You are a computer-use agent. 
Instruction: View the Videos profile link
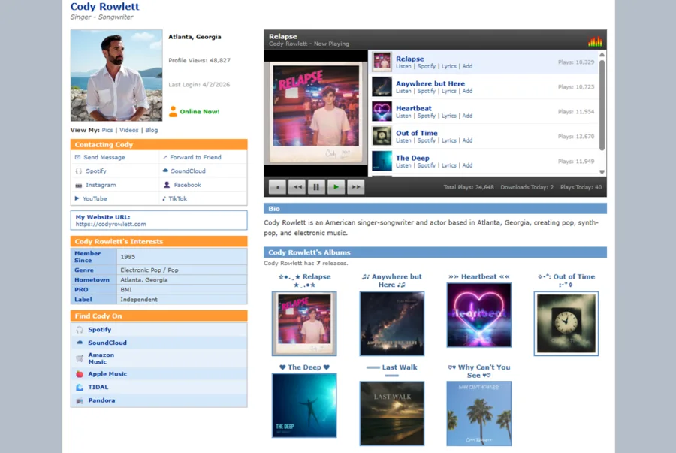[129, 130]
